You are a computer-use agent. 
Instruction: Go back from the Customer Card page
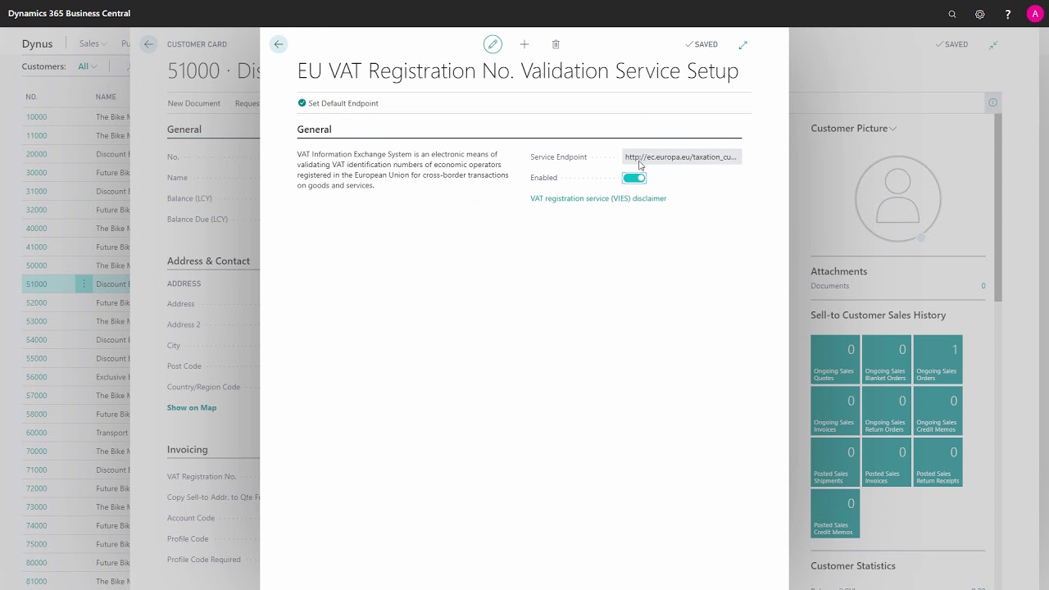tap(148, 44)
